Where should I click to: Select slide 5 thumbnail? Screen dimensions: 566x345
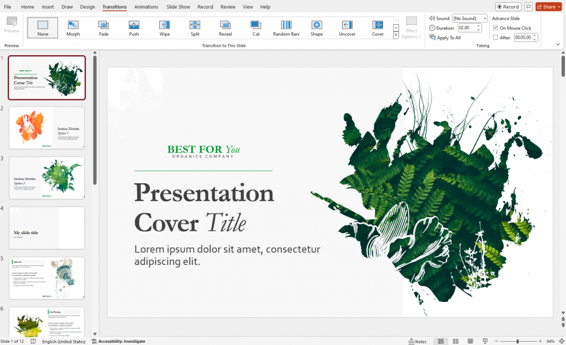pos(47,278)
